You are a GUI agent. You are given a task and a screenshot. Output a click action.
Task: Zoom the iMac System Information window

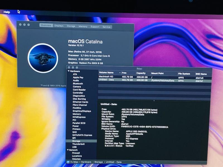tap(77, 68)
